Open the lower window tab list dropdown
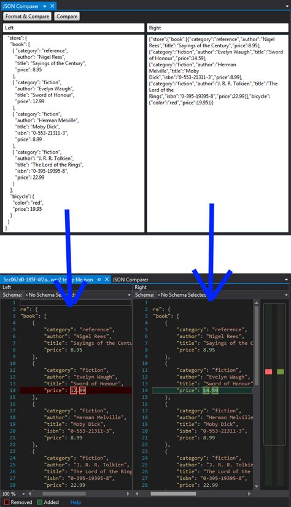The image size is (291, 507). [287, 280]
